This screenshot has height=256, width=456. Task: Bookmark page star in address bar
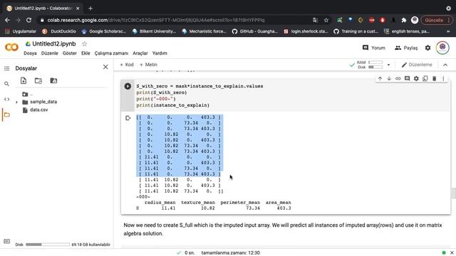326,20
